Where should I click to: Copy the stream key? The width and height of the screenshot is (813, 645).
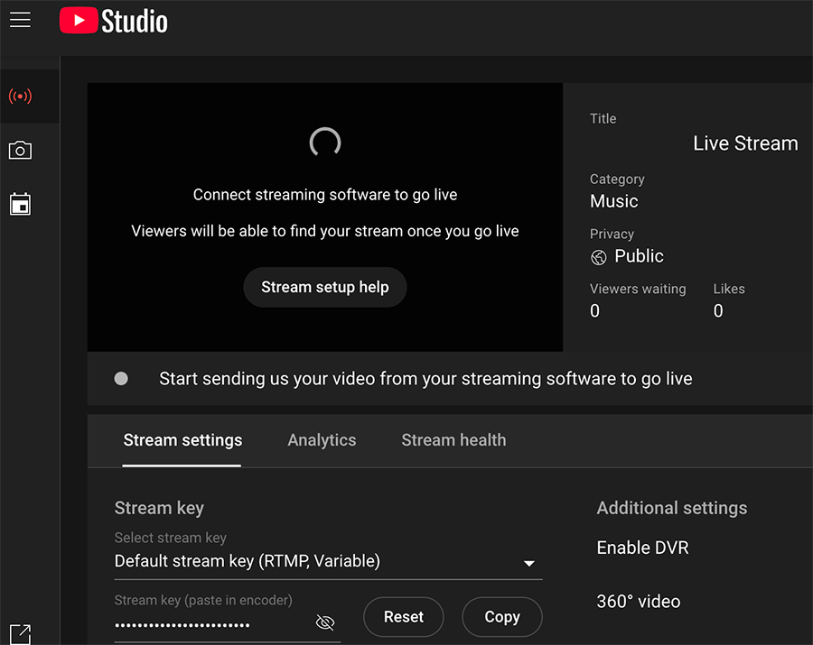[501, 617]
